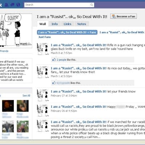Open the first fan's dark profile thumbnail
Image resolution: width=145 pixels, height=145 pixels.
point(8,106)
